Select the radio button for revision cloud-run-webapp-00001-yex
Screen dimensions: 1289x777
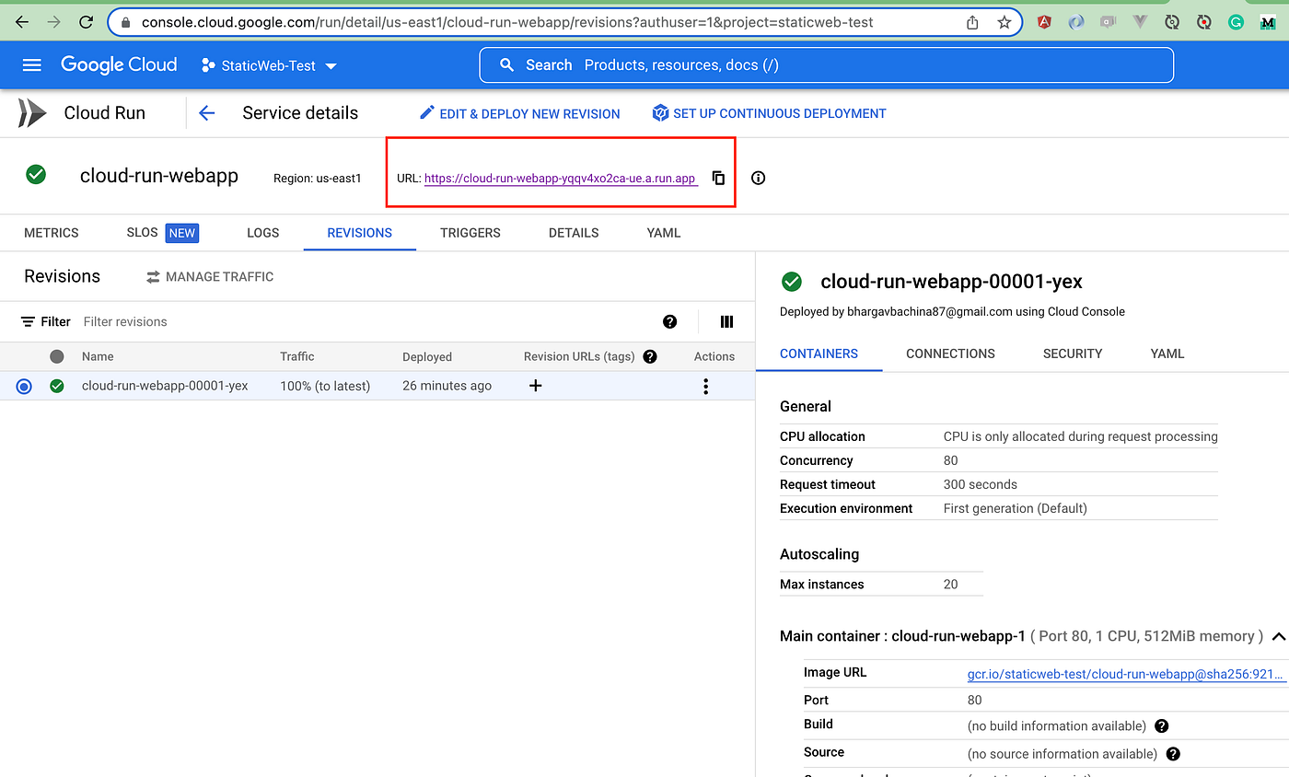[x=23, y=386]
